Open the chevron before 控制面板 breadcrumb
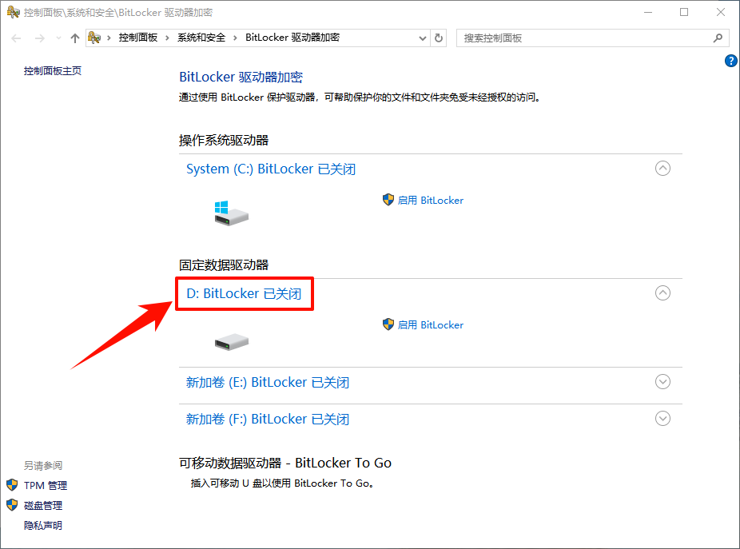The image size is (740, 549). click(x=109, y=38)
